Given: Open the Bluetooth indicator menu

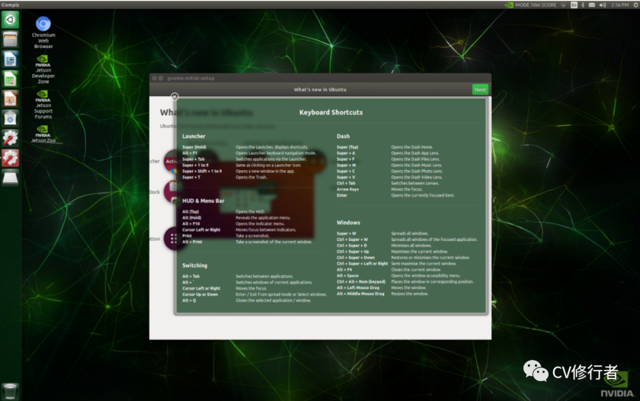Looking at the screenshot, I should tap(583, 5).
